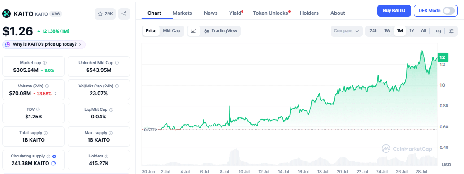
Task: Open the Chart tab
Action: [x=155, y=13]
